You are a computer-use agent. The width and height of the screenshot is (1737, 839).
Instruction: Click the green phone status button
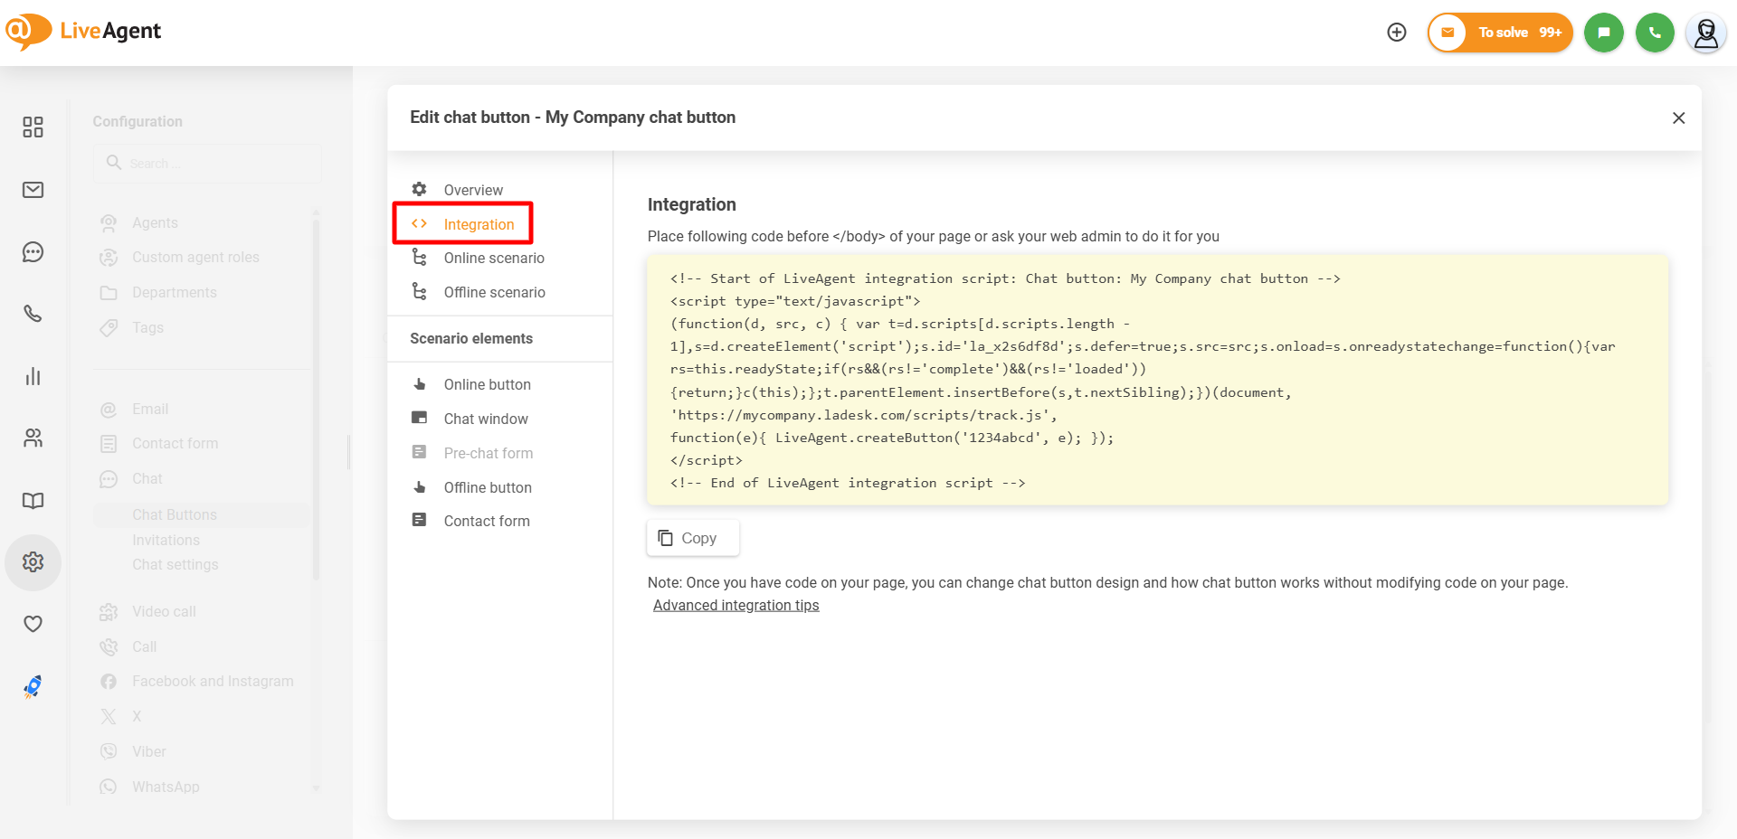[x=1655, y=33]
